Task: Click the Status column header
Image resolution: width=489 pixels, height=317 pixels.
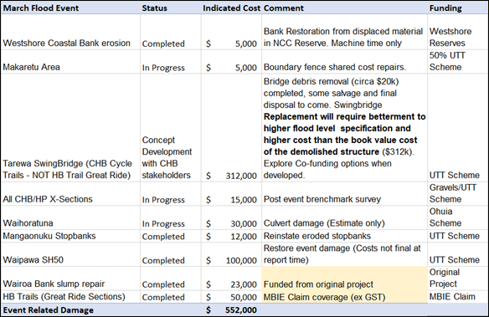Action: click(171, 8)
